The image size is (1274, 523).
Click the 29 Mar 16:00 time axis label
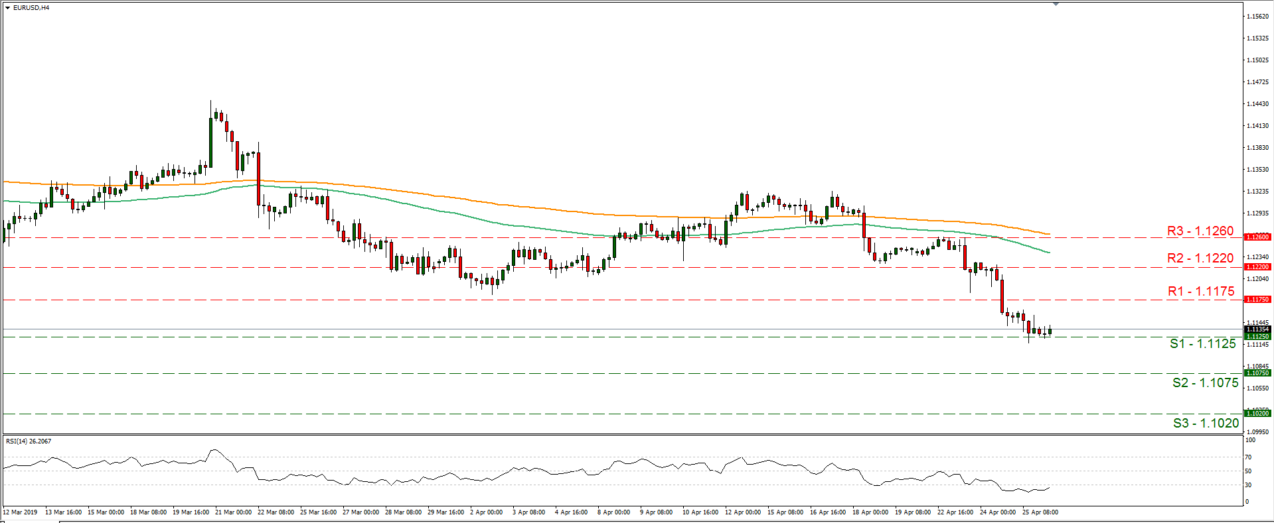(446, 512)
